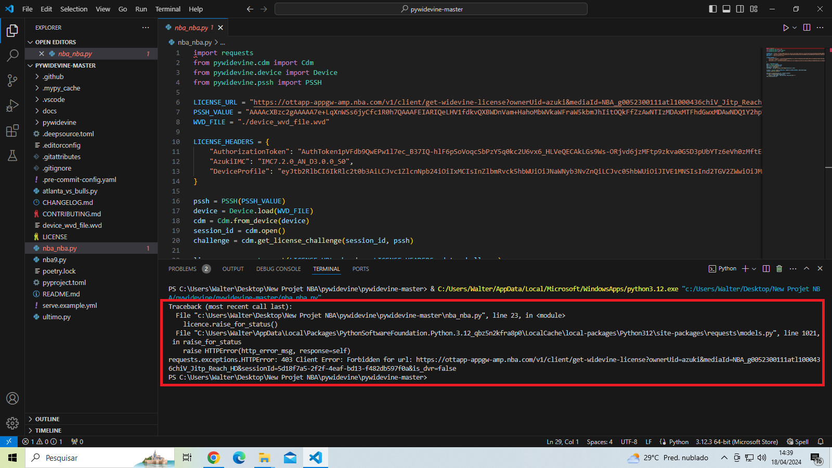The height and width of the screenshot is (468, 832).
Task: Open the ultimo.py file
Action: (56, 317)
